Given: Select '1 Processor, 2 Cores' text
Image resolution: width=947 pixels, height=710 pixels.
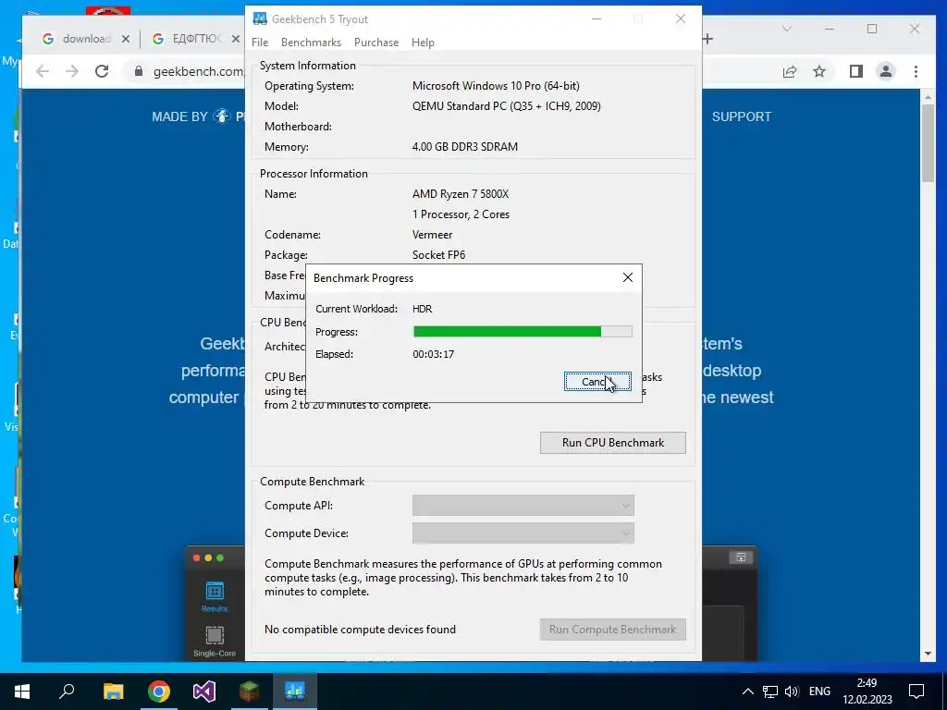Looking at the screenshot, I should pyautogui.click(x=461, y=214).
